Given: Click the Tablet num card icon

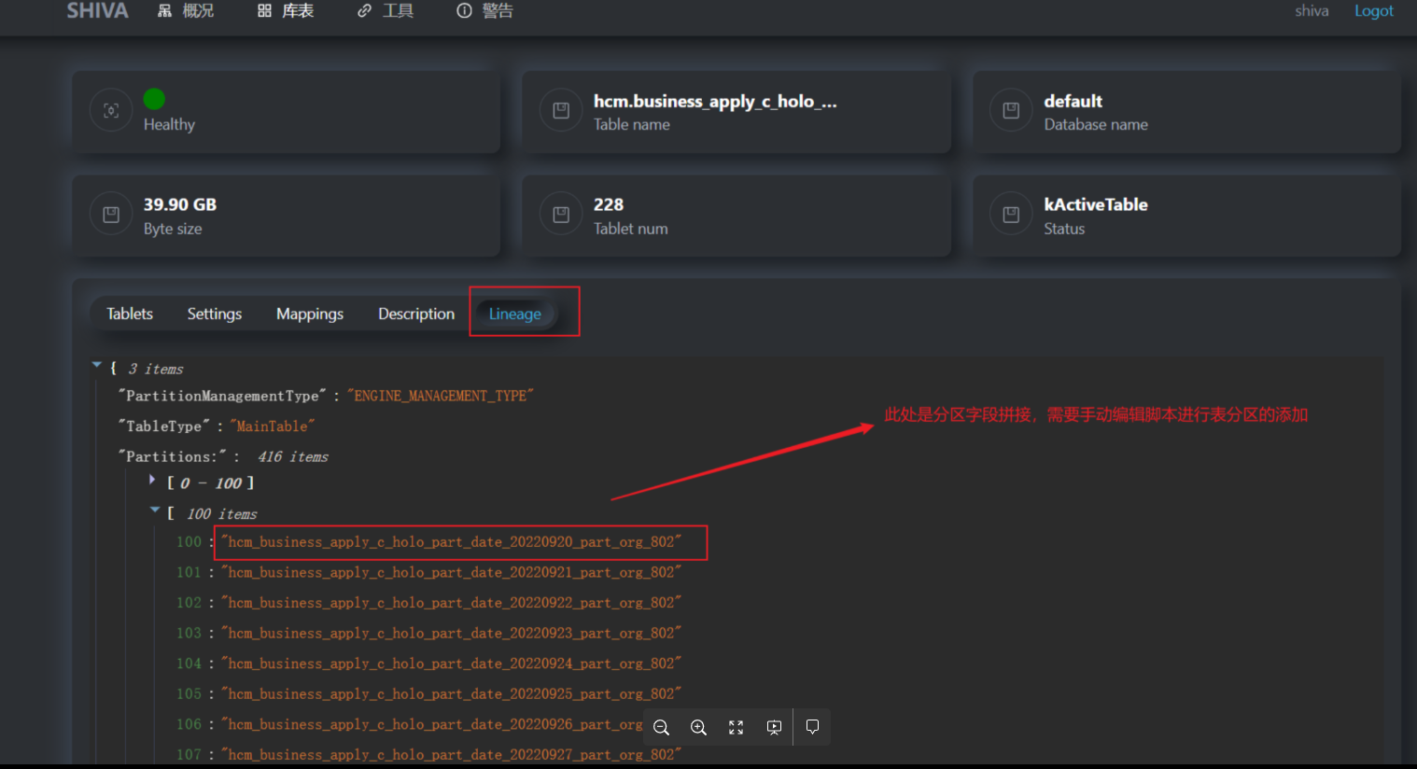Looking at the screenshot, I should (561, 215).
